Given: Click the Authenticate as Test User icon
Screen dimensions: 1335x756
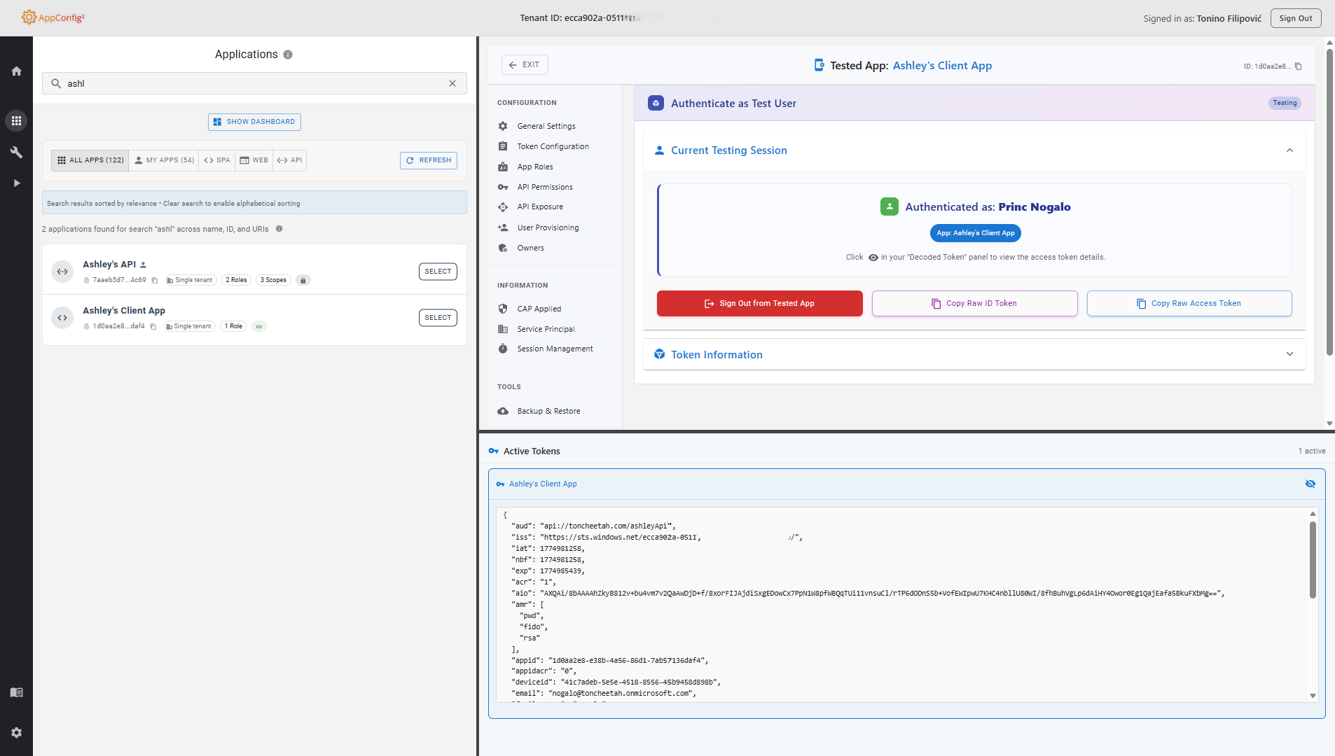Looking at the screenshot, I should [x=656, y=103].
